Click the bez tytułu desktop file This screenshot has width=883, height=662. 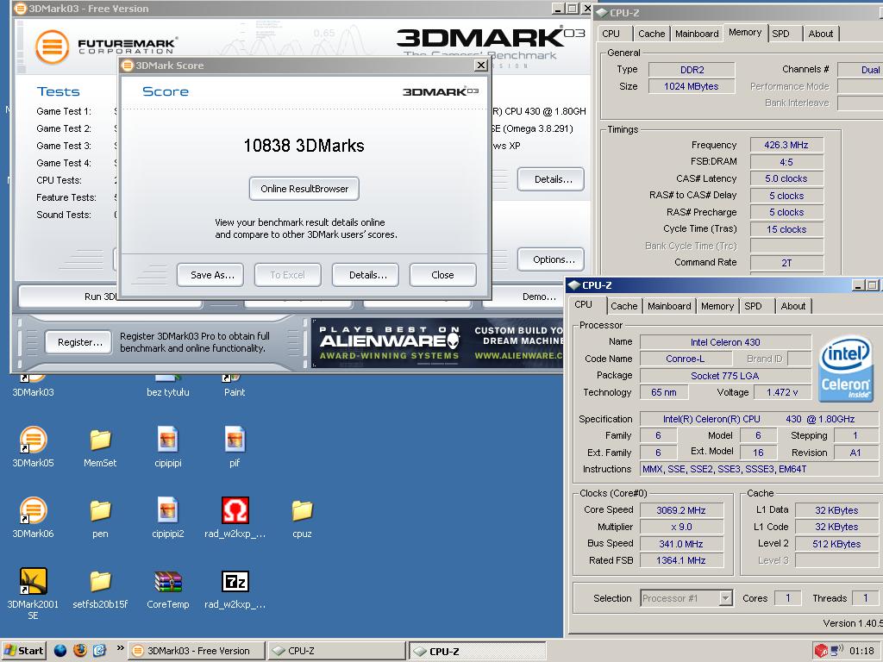click(x=168, y=385)
